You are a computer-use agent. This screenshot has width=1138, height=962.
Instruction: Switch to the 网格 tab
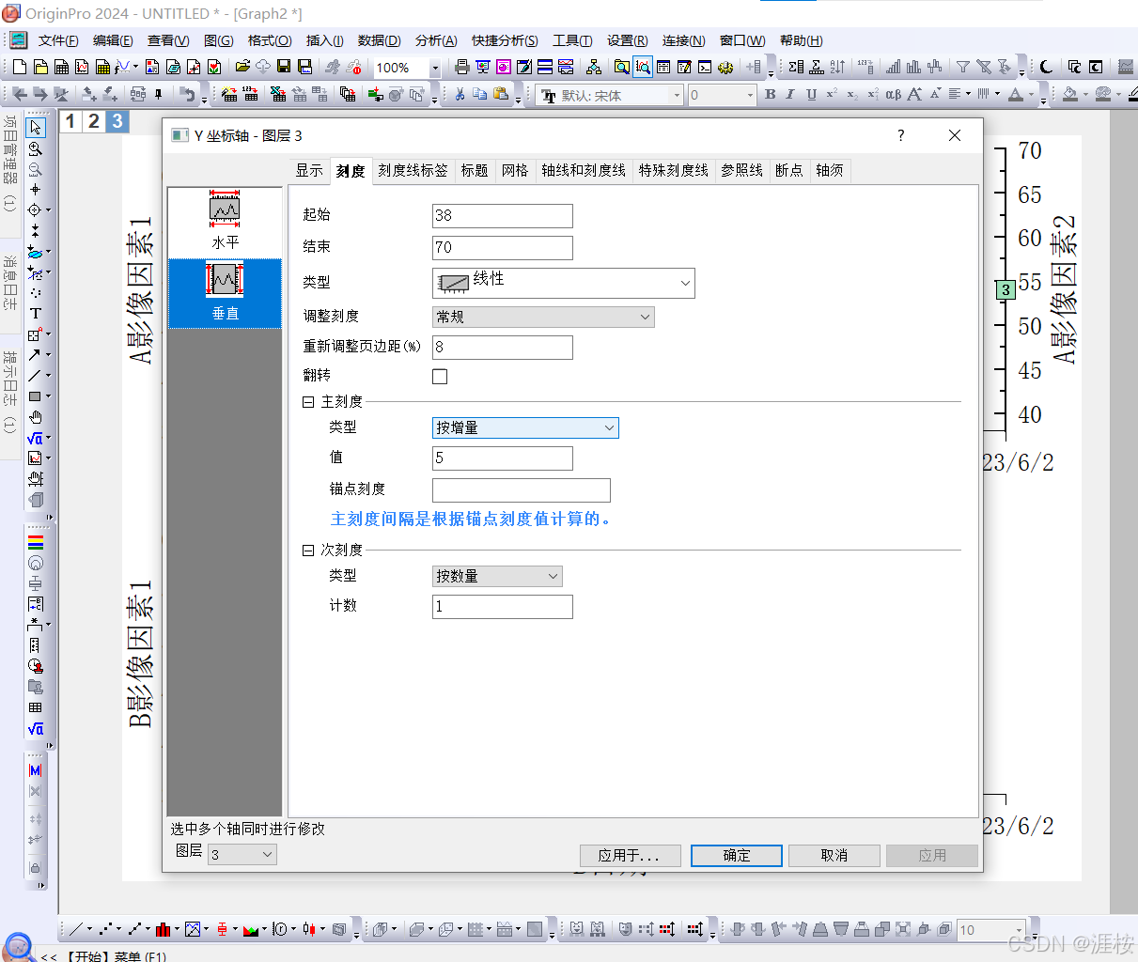tap(515, 170)
